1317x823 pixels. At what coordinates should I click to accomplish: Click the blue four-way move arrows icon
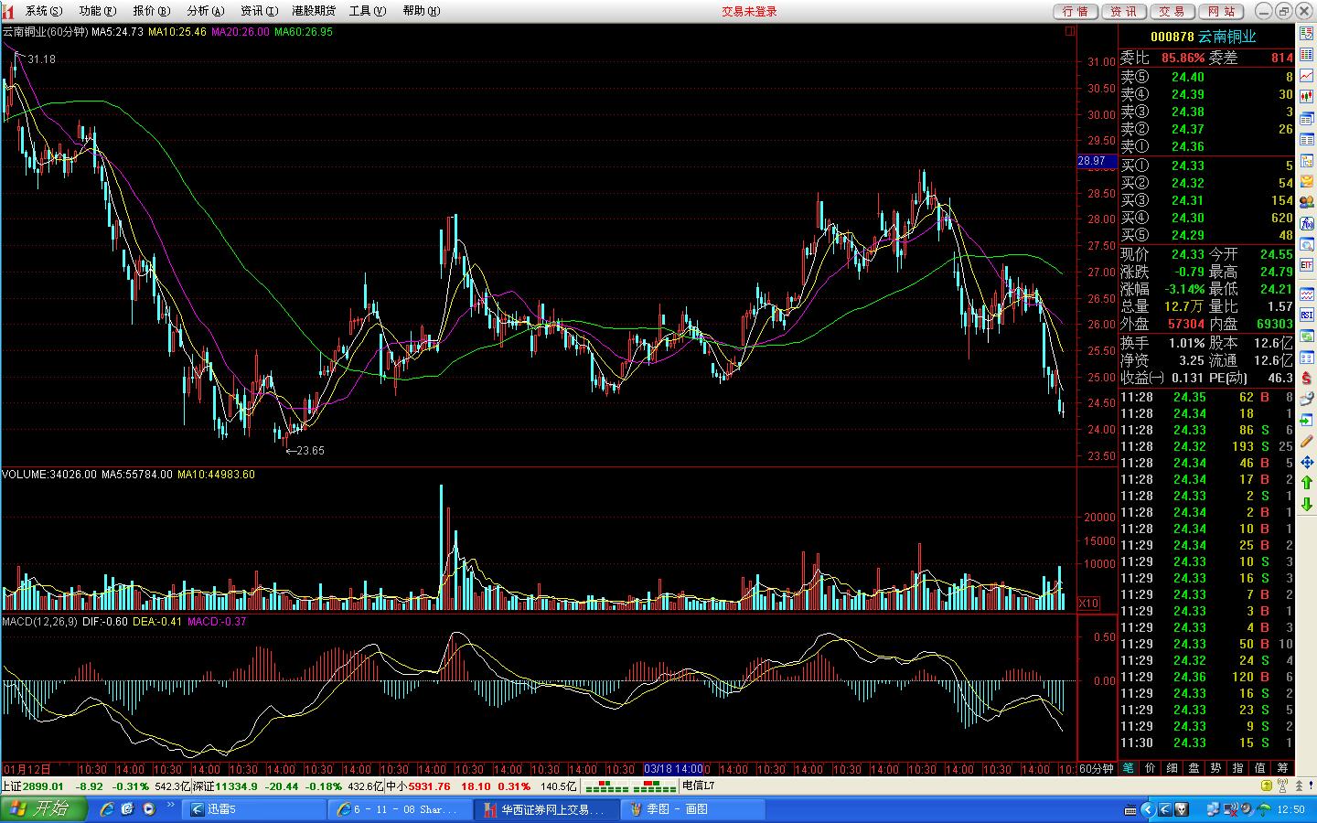(1306, 463)
